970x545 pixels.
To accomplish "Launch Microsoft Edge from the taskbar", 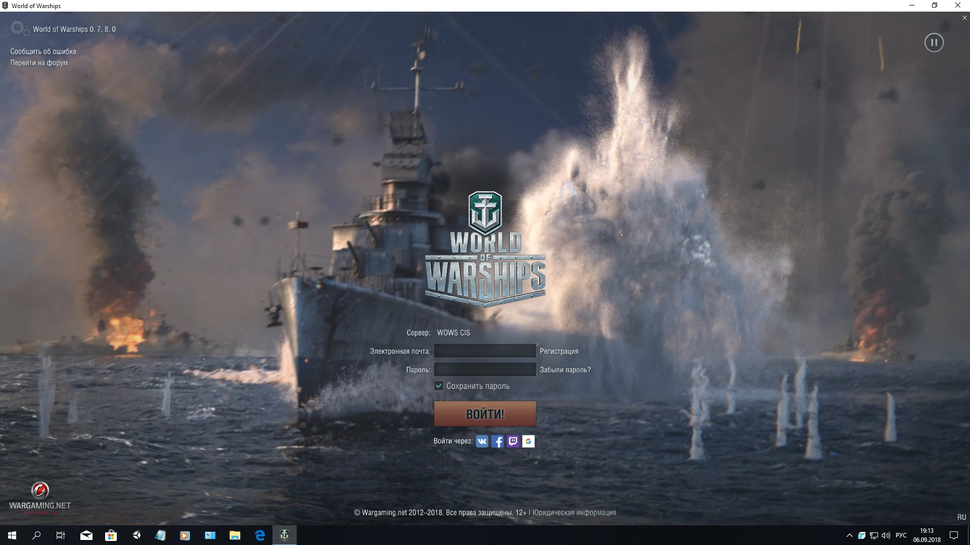I will [x=260, y=535].
